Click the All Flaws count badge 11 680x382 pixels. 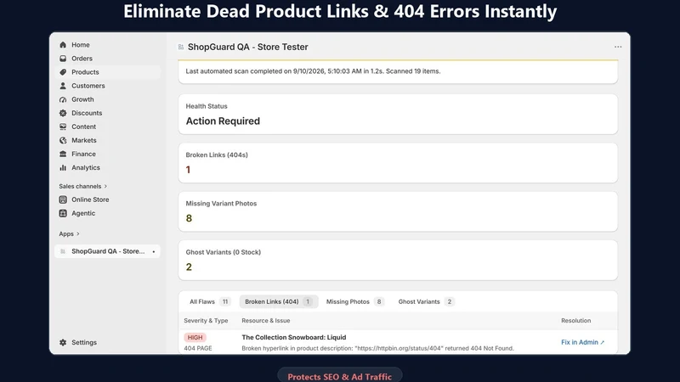click(x=225, y=301)
